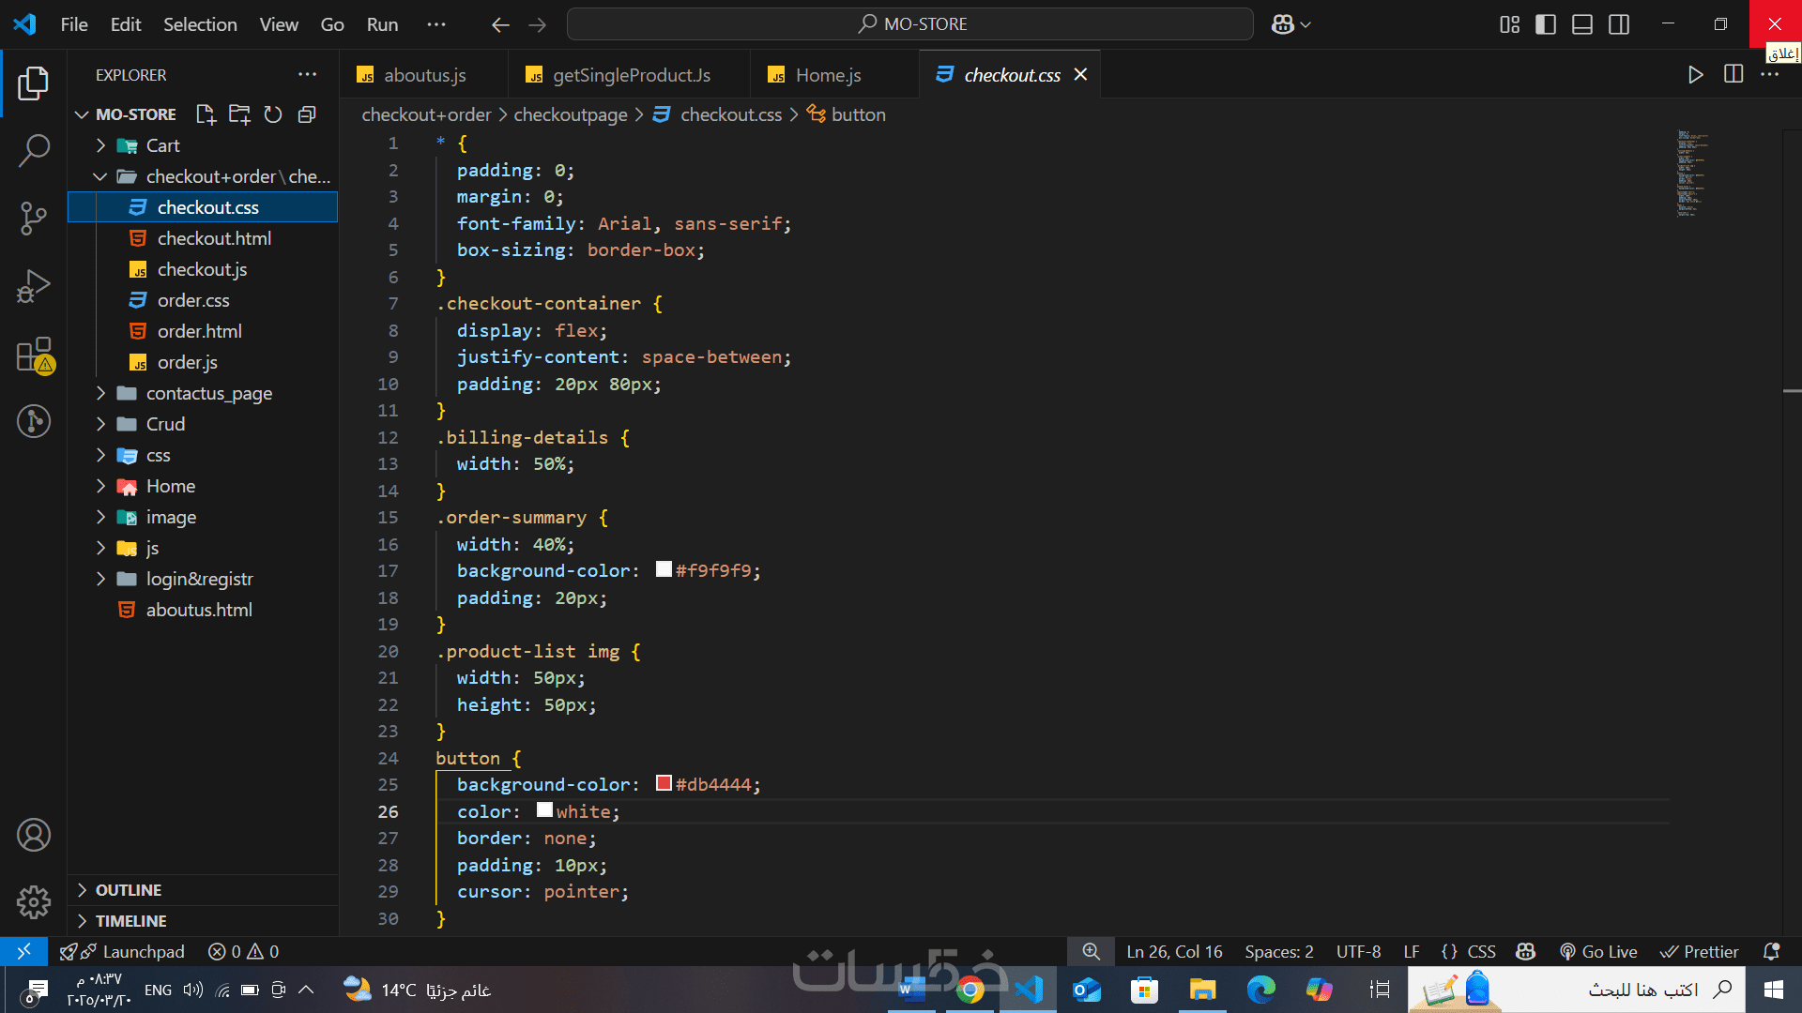Screen dimensions: 1802x1013
Task: Refresh the MO-STORE explorer tree
Action: tap(273, 114)
